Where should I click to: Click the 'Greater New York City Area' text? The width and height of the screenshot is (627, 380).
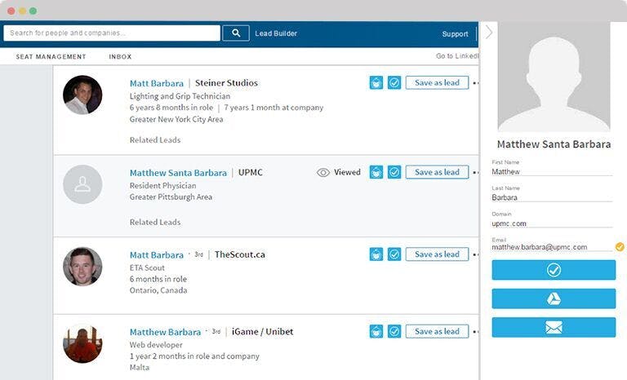click(176, 119)
